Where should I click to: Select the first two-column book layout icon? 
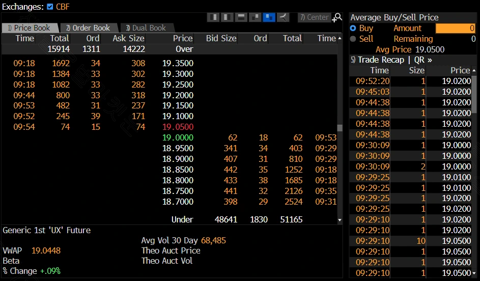click(x=213, y=17)
